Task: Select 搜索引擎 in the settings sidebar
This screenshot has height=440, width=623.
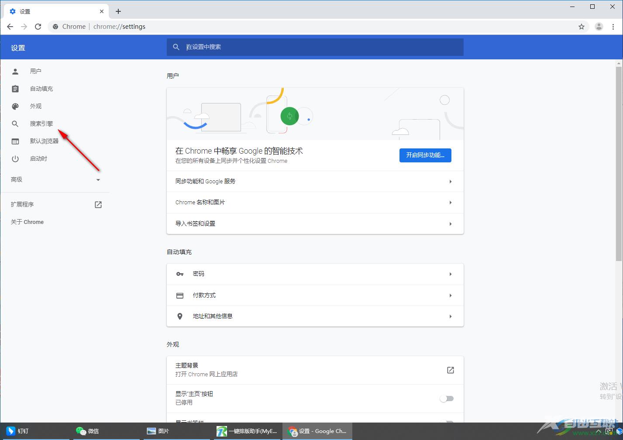Action: click(41, 124)
